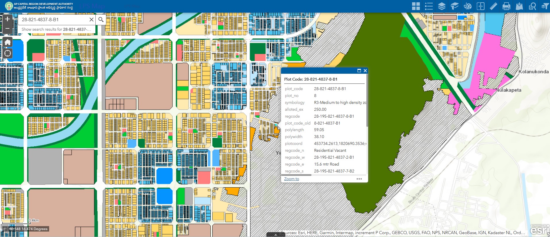550x237 pixels.
Task: Click the alloted_ex value 250.00
Action: point(320,109)
